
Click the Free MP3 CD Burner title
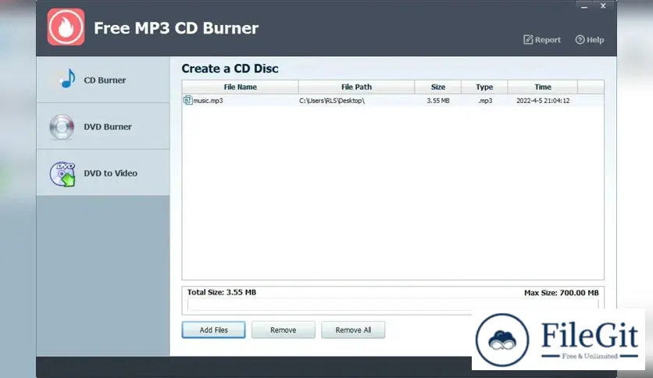(177, 28)
